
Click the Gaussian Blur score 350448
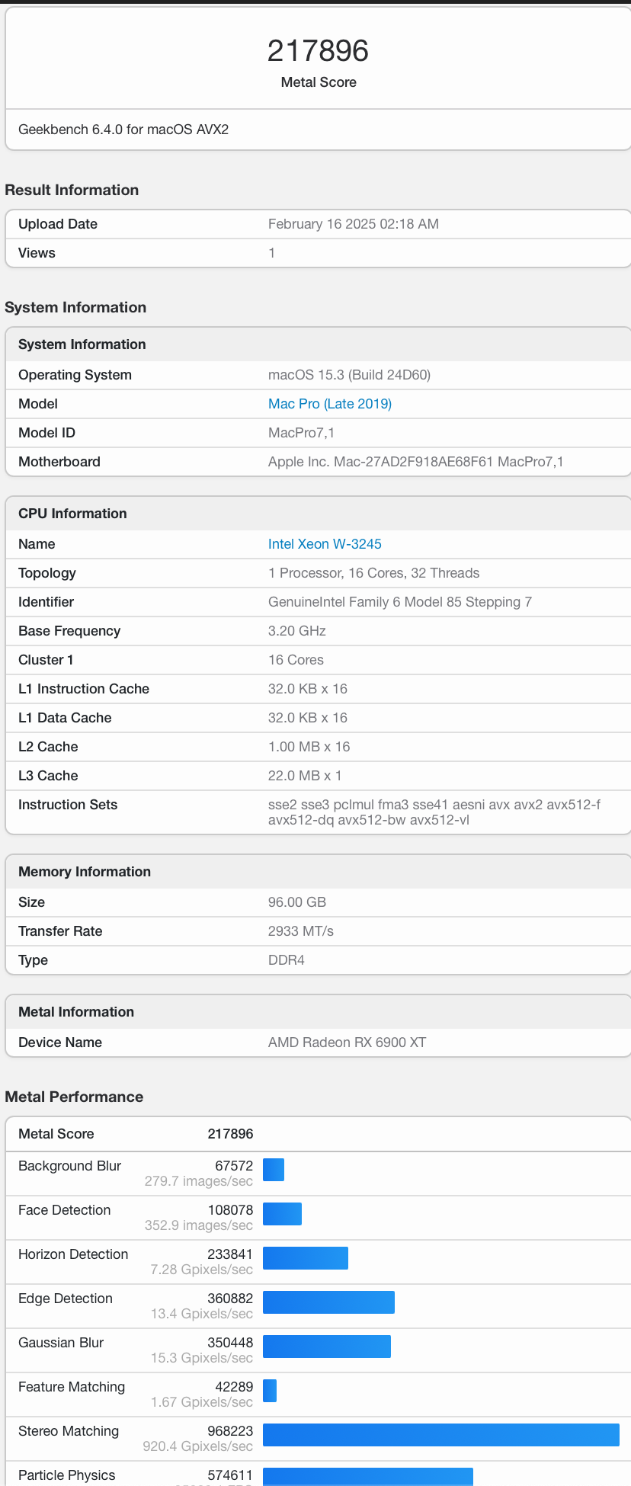tap(230, 1343)
